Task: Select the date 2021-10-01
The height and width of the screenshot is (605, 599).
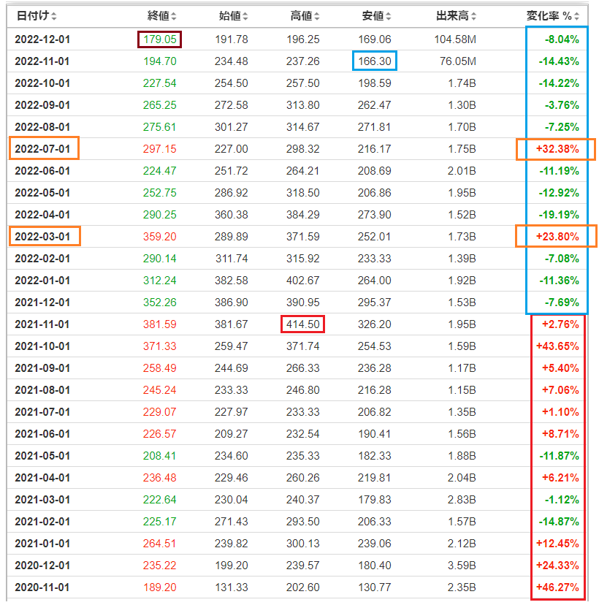Action: [42, 346]
